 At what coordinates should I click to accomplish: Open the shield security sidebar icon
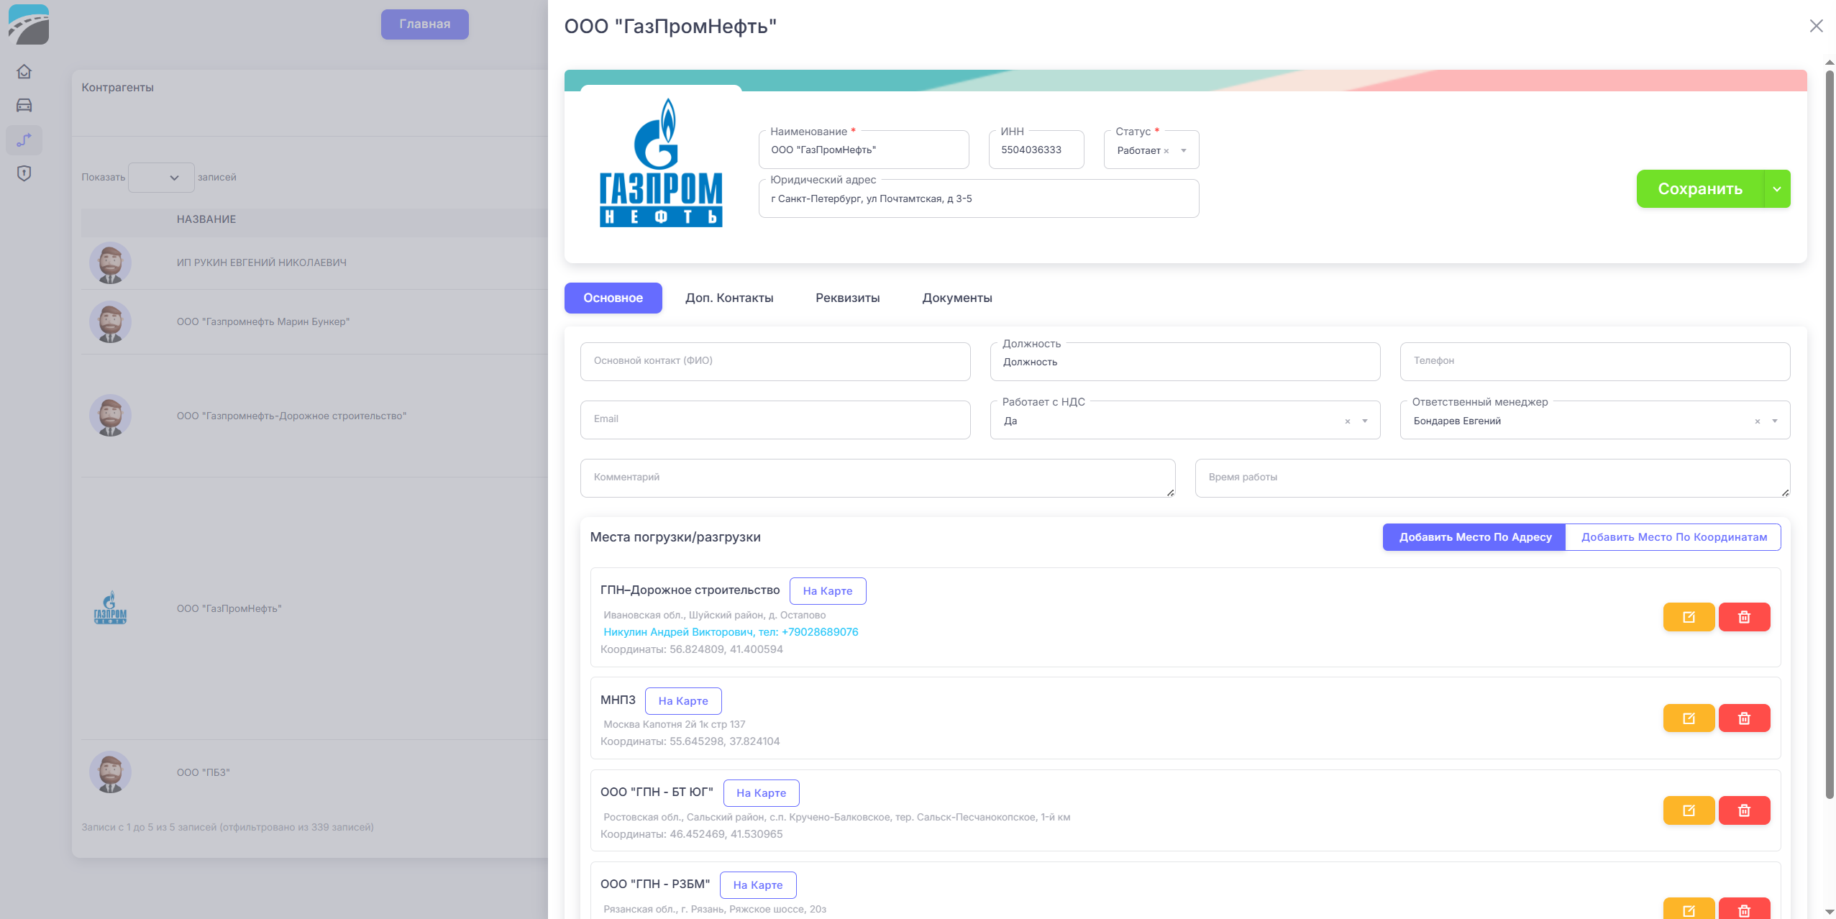pyautogui.click(x=24, y=173)
